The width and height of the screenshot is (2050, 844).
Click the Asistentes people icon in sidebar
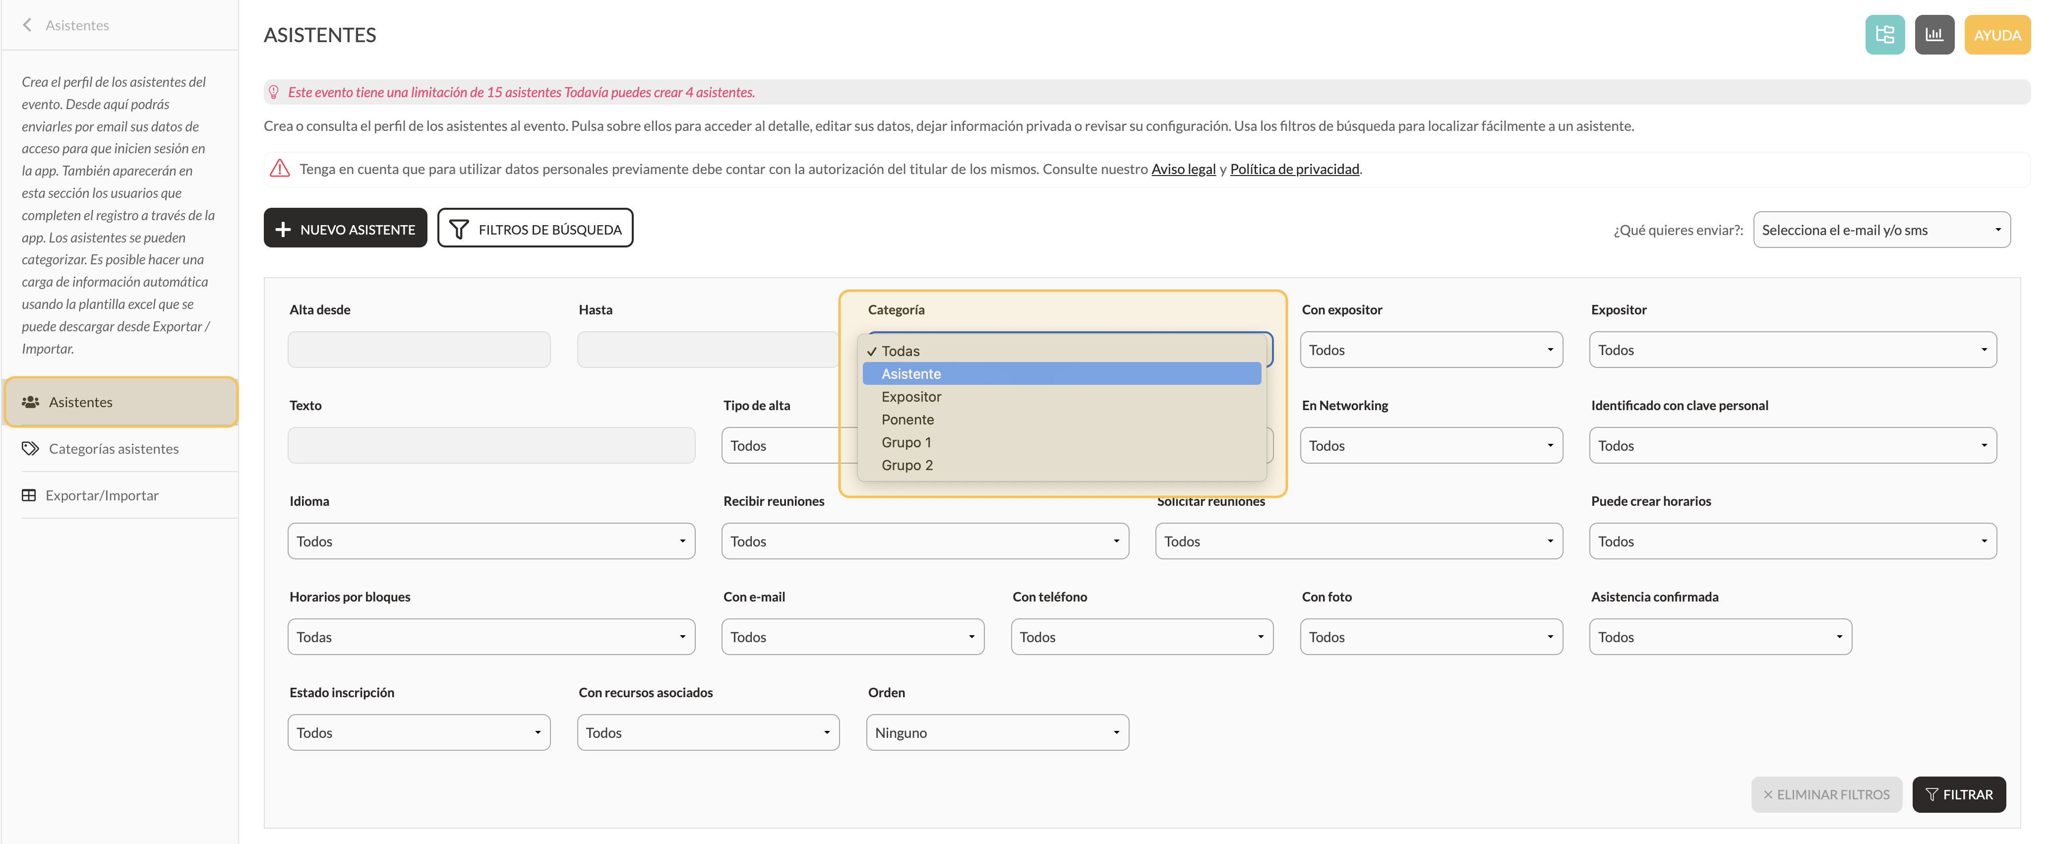[30, 402]
